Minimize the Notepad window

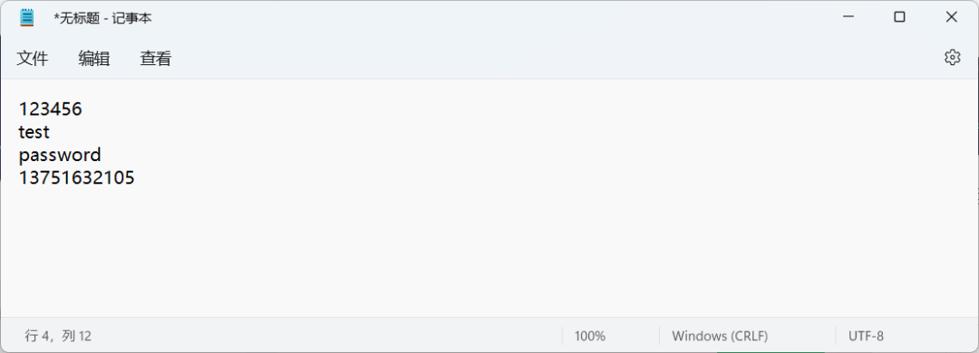[x=848, y=17]
